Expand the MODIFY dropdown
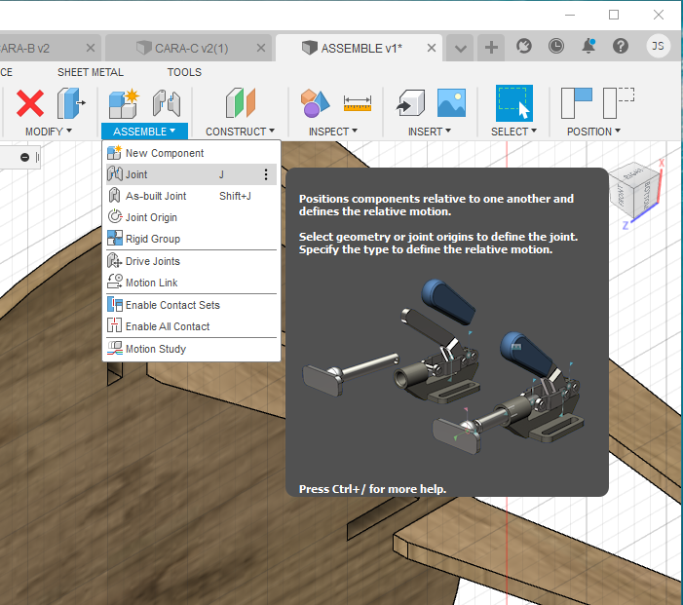This screenshot has width=683, height=605. click(49, 132)
